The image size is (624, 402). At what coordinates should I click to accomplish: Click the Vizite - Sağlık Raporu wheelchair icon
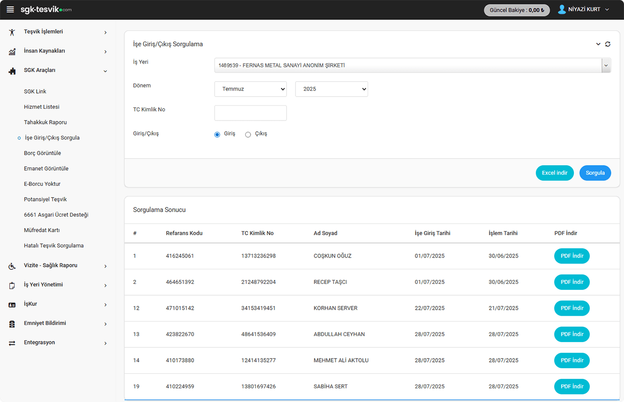coord(12,266)
